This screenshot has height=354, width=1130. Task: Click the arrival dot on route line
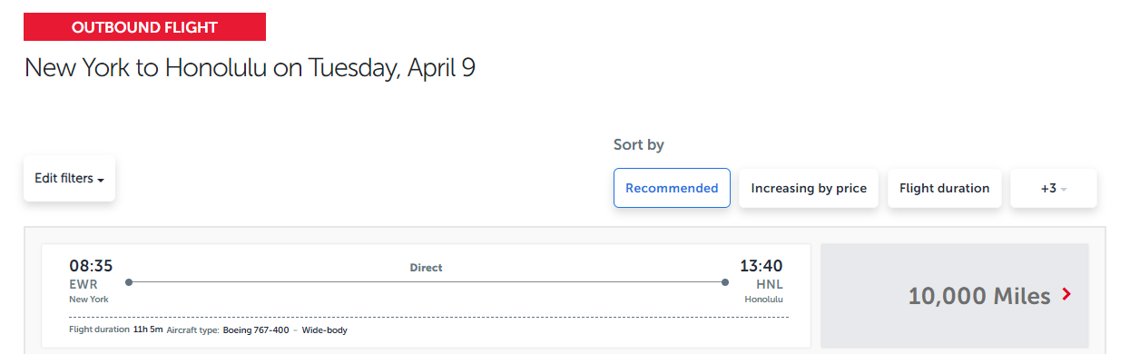coord(724,282)
